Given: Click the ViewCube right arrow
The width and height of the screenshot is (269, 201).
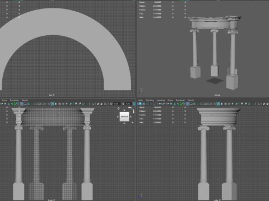Looking at the screenshot, I should click(131, 117).
